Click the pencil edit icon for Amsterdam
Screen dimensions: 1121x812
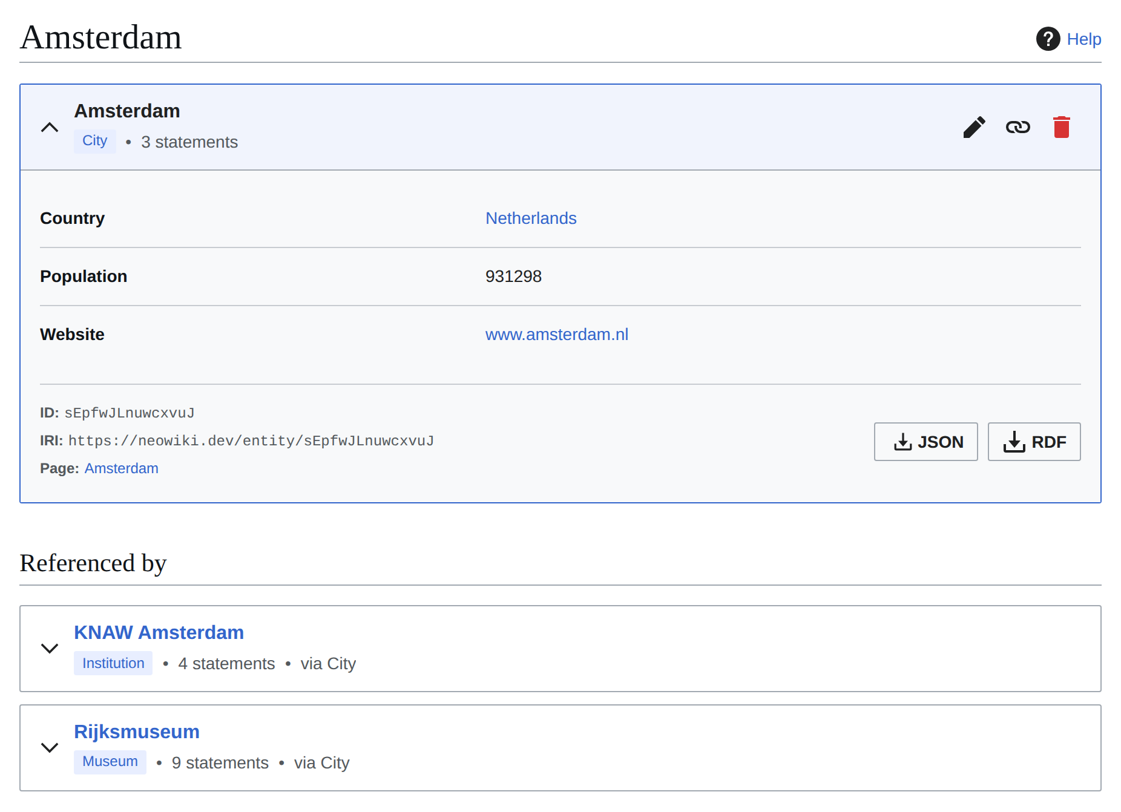974,127
